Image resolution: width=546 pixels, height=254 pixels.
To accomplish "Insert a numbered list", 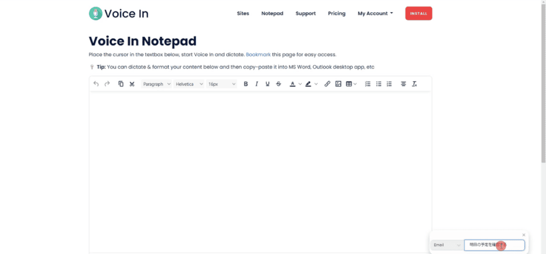I will [389, 83].
